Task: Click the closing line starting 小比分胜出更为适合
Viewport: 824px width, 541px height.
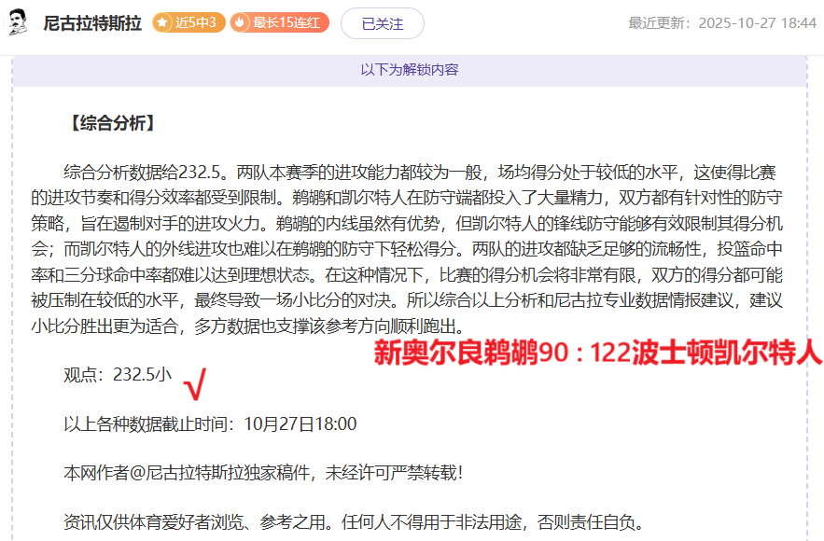Action: tap(261, 325)
